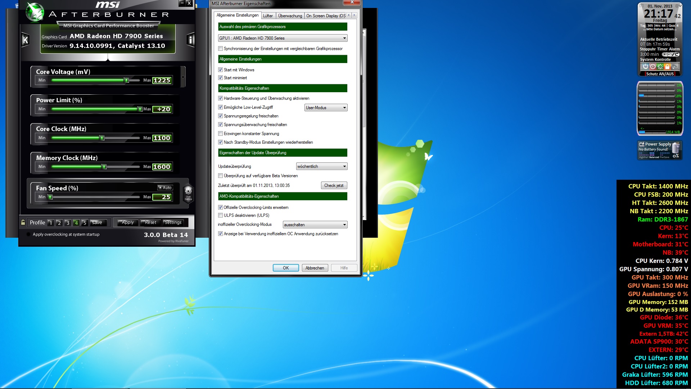Viewport: 691px width, 389px height.
Task: Expand the wöchentlich update interval dropdown
Action: pos(321,166)
